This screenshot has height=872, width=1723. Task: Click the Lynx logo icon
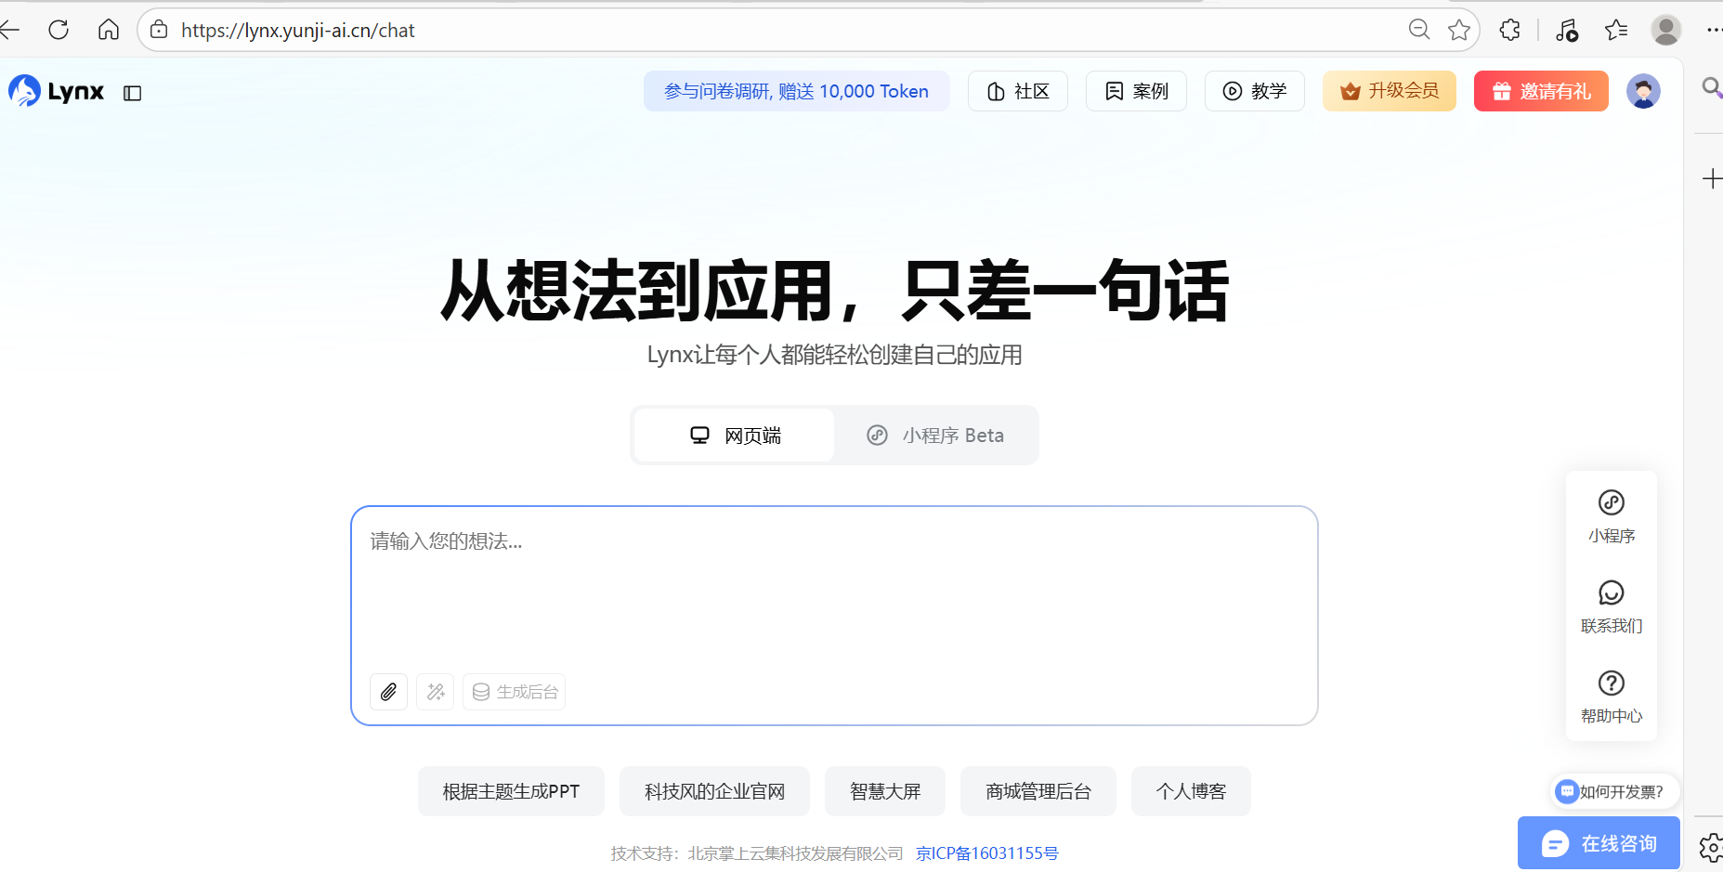pos(23,90)
